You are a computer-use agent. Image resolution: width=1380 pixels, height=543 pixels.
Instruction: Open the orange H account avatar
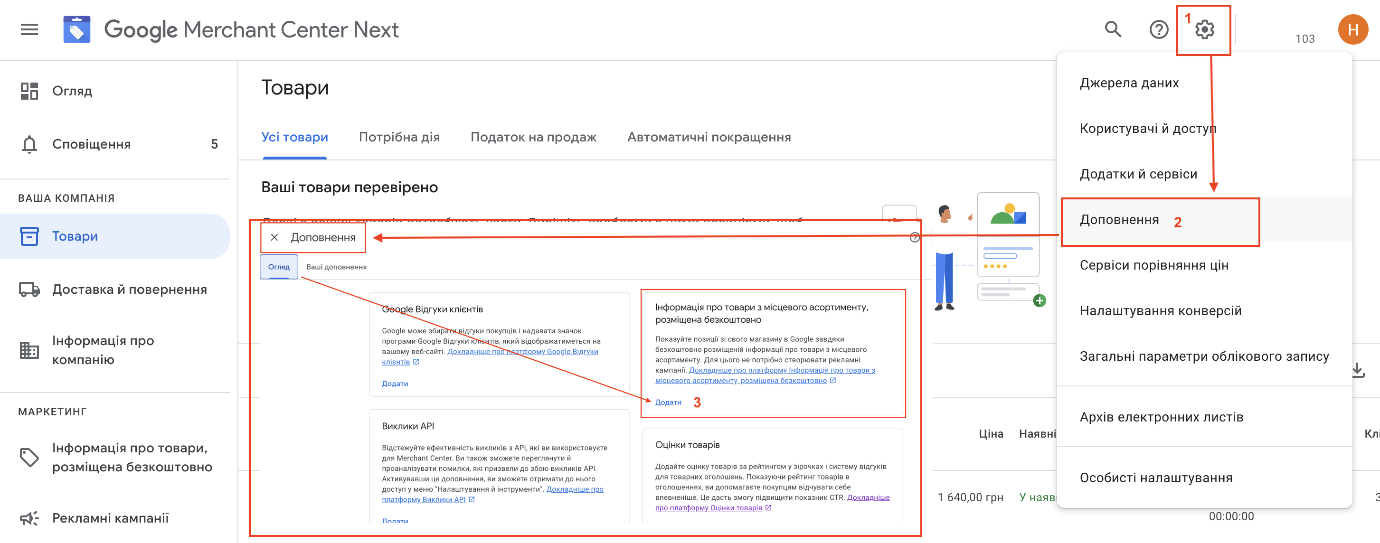click(x=1352, y=29)
